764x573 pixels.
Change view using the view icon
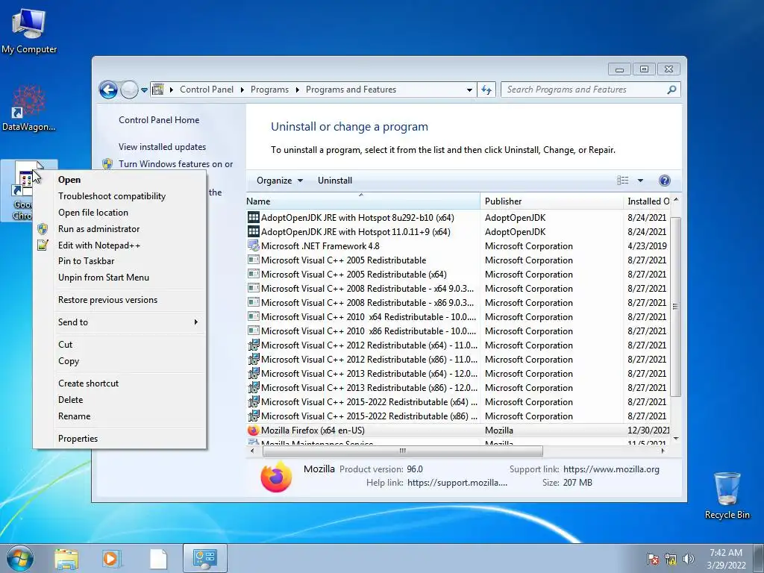(623, 181)
